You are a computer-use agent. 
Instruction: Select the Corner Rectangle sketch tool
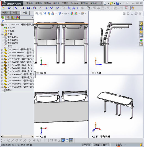[x=22, y=8]
